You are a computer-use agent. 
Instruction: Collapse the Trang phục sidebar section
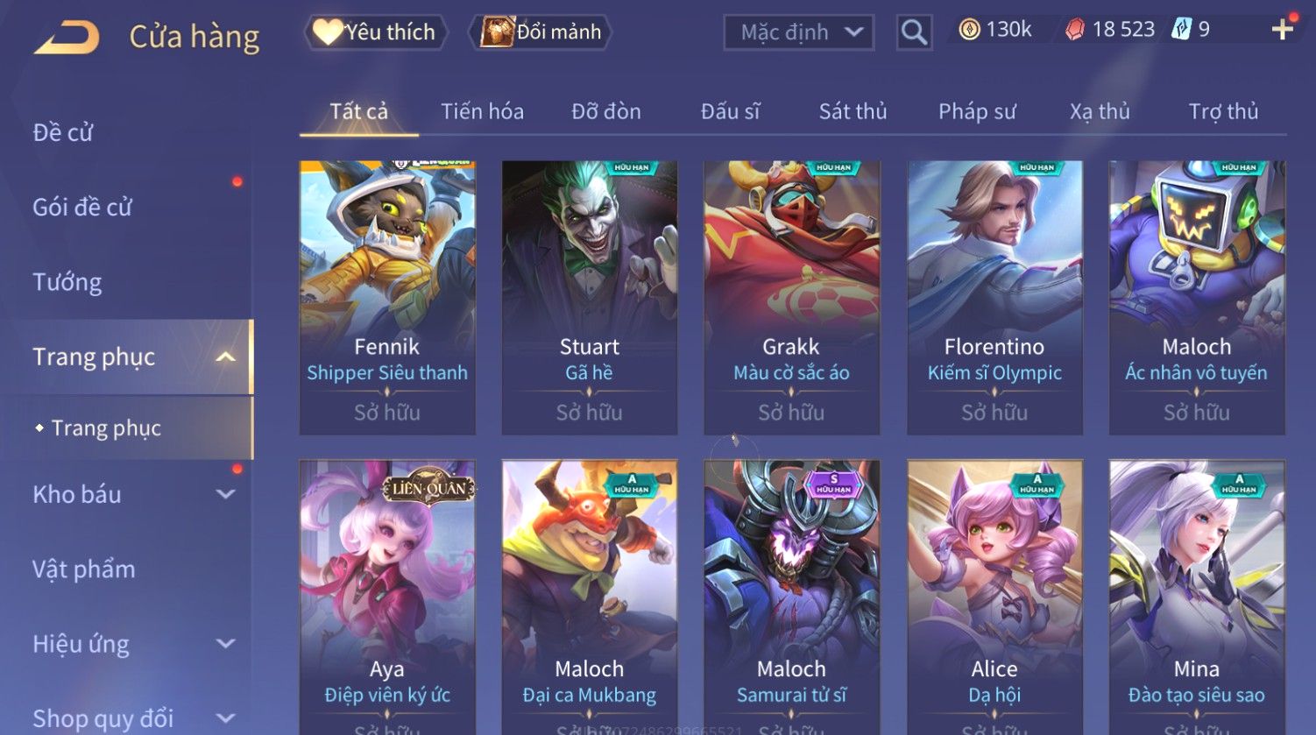pyautogui.click(x=225, y=357)
